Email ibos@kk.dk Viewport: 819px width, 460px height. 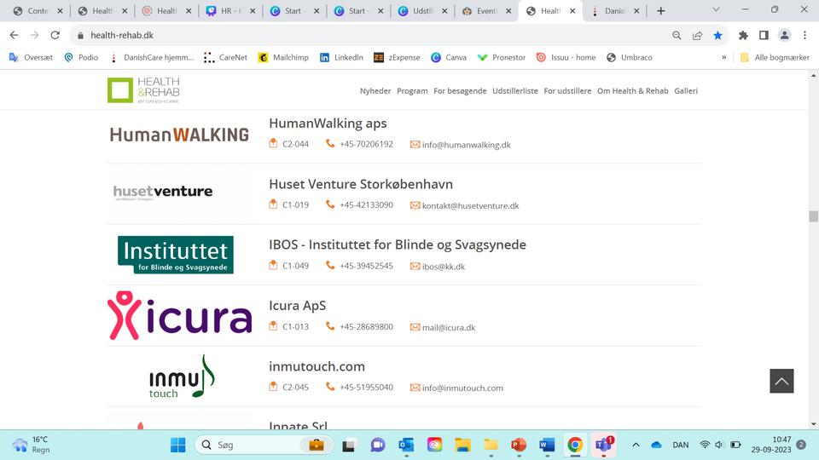pos(443,267)
